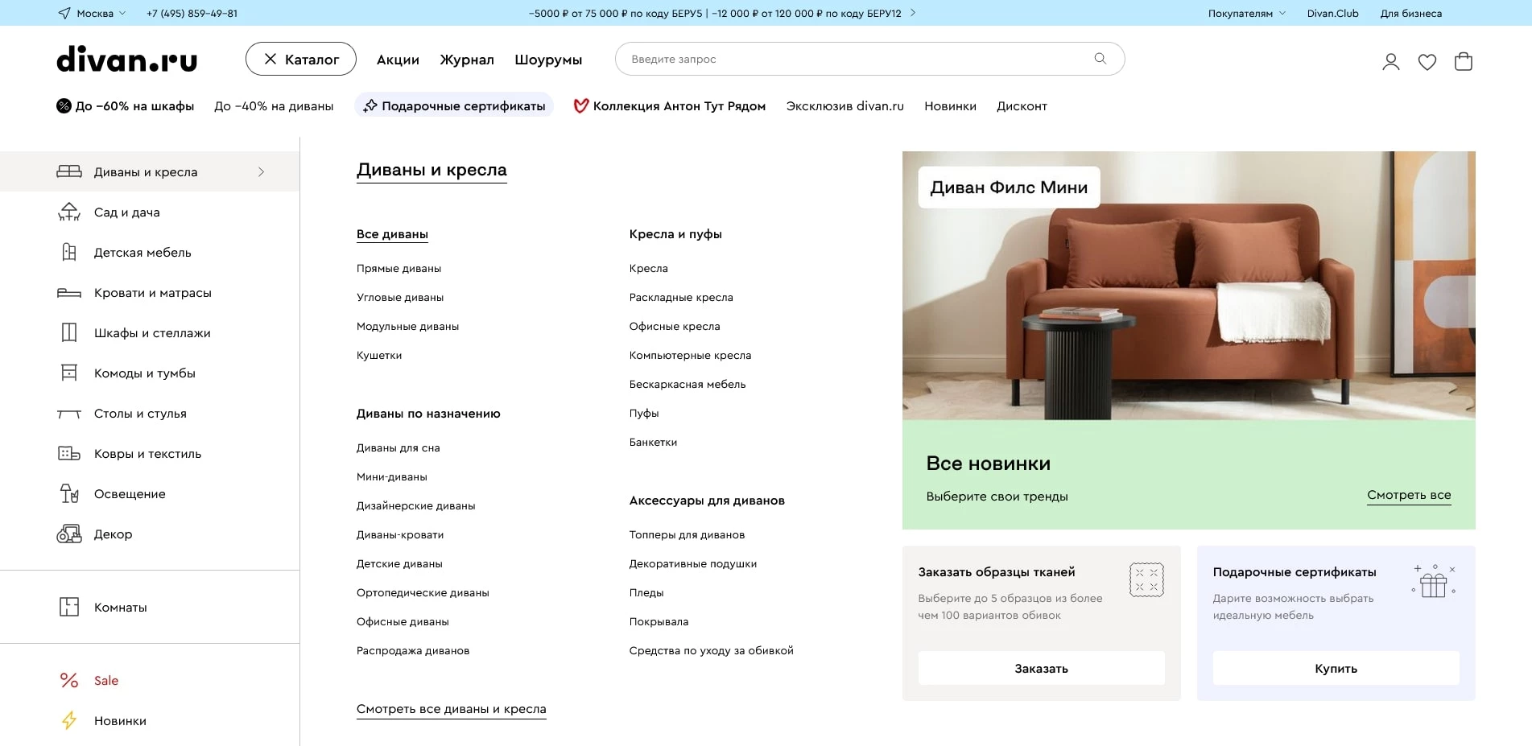Click the wishlist heart icon
Screen dimensions: 1532x746
(x=1427, y=61)
